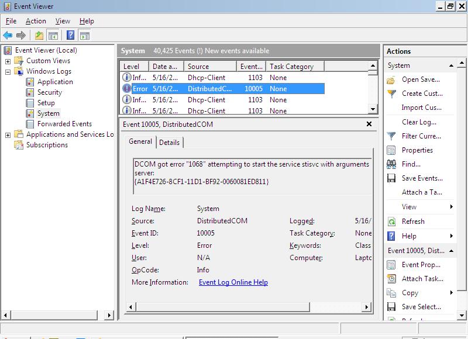Screen dimensions: 468x339
Task: Click the Custom Views folder icon
Action: (x=19, y=61)
